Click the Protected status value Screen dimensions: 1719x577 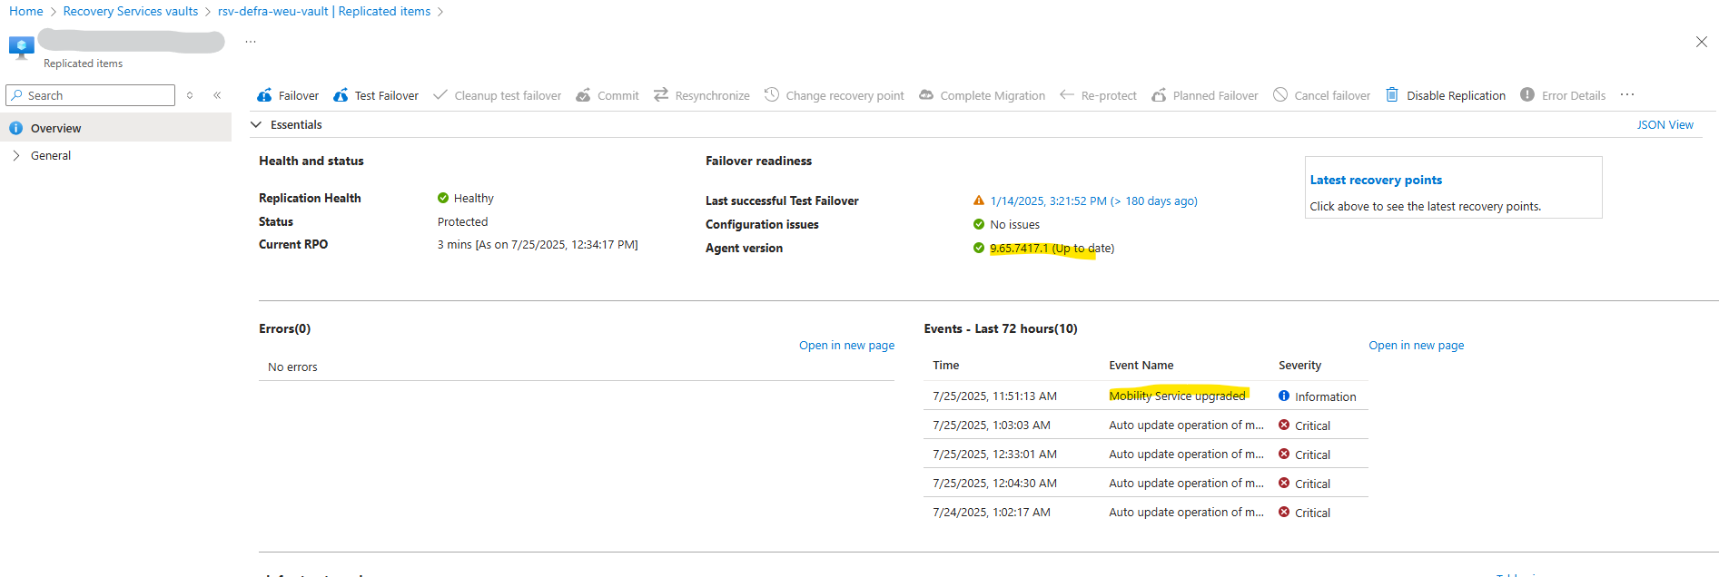(462, 222)
